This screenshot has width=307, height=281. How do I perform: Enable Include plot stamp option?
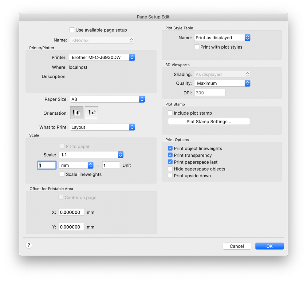point(170,113)
